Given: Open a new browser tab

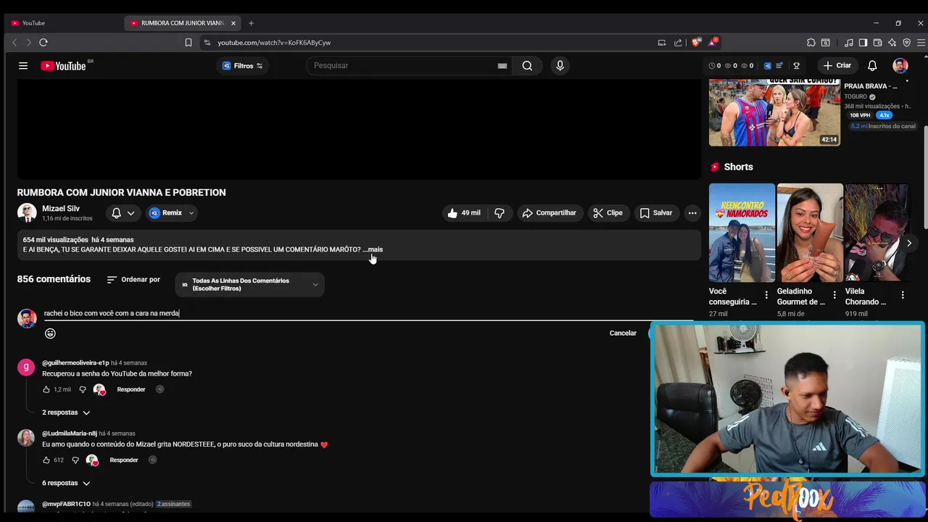Looking at the screenshot, I should pyautogui.click(x=251, y=23).
